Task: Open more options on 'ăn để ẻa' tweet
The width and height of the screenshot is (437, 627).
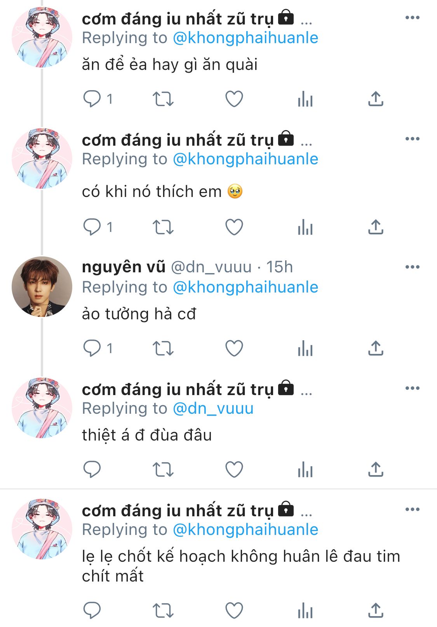Action: pos(412,17)
